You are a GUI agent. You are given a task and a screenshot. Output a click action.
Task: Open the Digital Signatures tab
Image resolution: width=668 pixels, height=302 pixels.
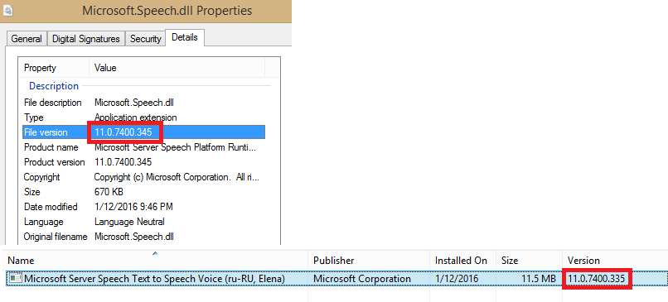(86, 39)
